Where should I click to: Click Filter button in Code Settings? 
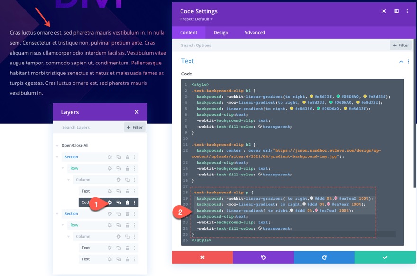401,45
